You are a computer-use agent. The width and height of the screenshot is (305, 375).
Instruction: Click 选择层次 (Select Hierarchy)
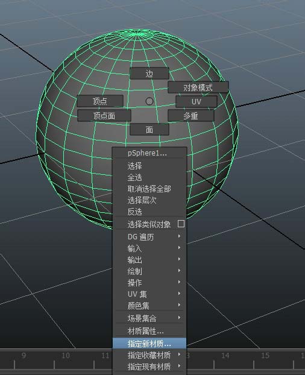tap(149, 200)
